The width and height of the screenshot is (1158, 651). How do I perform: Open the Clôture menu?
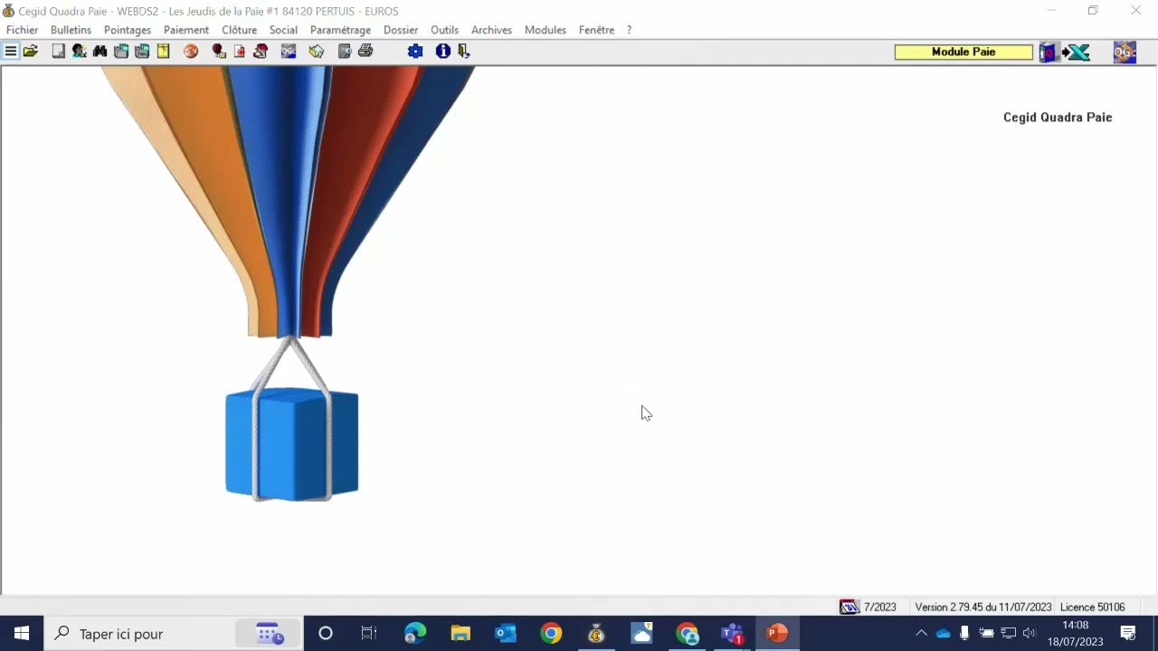240,30
